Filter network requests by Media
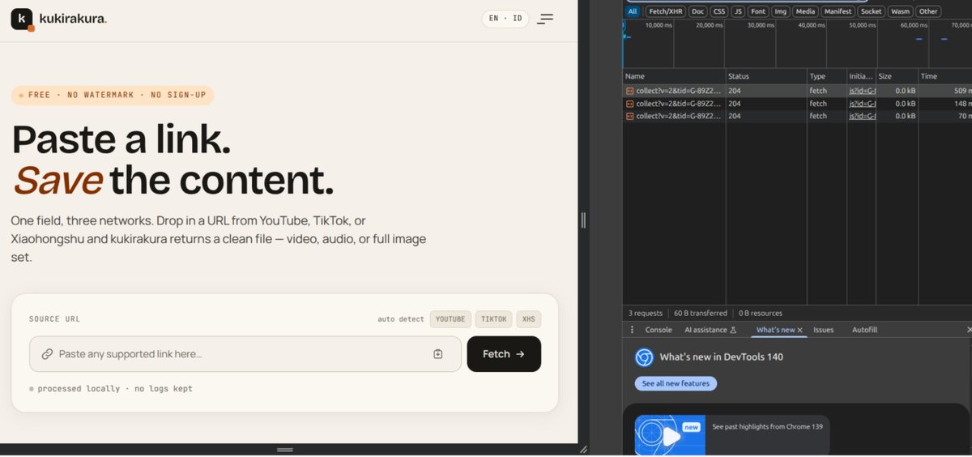The image size is (972, 457). pos(805,11)
